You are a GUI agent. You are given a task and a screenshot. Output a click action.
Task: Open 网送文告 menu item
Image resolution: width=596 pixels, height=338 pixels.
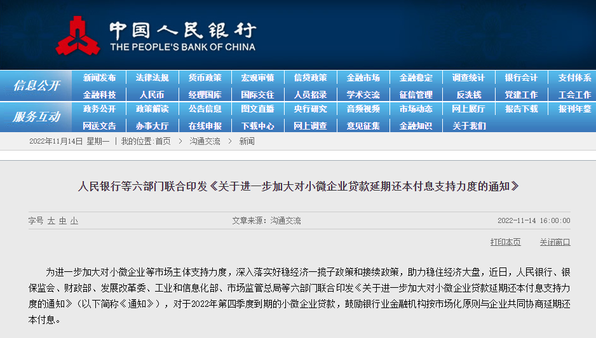(99, 126)
